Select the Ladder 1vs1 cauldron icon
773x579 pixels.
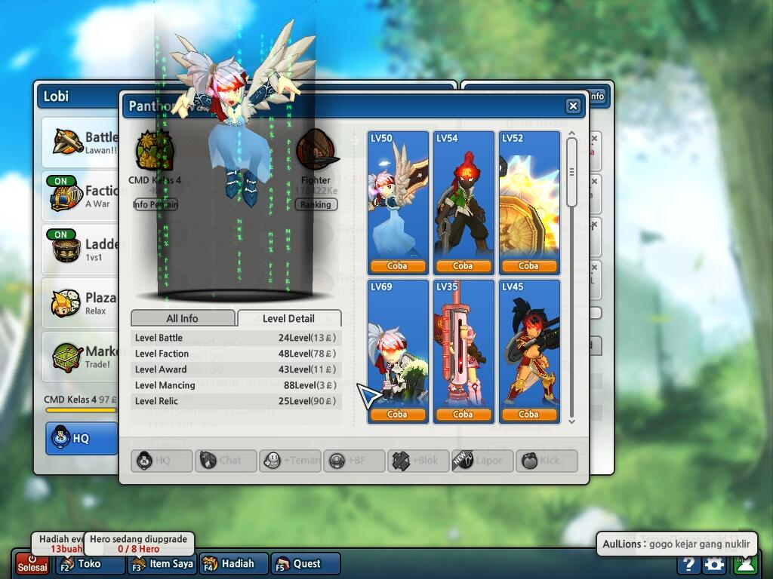click(x=66, y=251)
